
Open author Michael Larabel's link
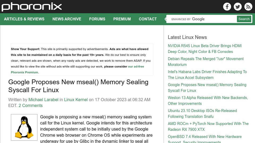coord(43,100)
